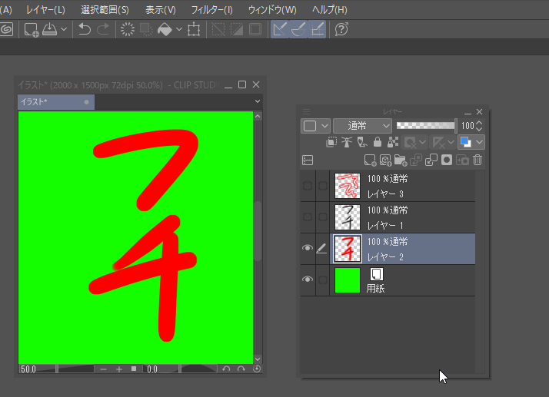Open the 通常 blending mode dropdown
The image size is (549, 397).
362,126
